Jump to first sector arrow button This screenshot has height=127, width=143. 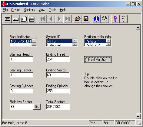[x=43, y=19]
